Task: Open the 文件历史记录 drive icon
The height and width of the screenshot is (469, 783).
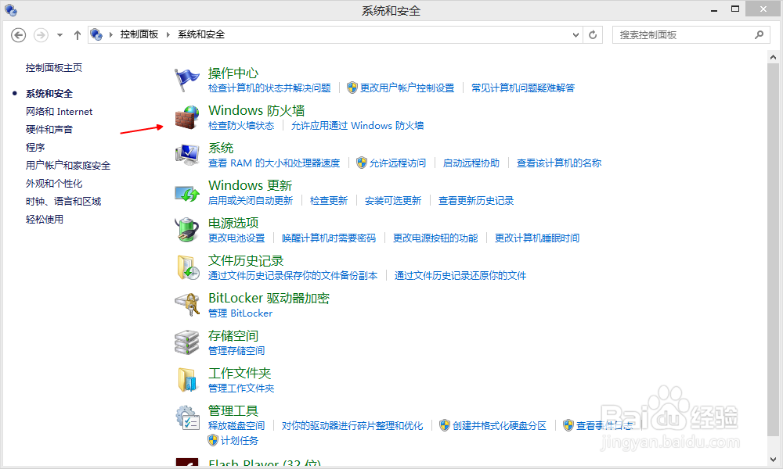Action: (186, 267)
